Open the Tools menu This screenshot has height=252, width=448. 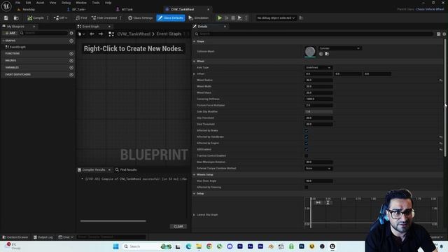pos(96,3)
